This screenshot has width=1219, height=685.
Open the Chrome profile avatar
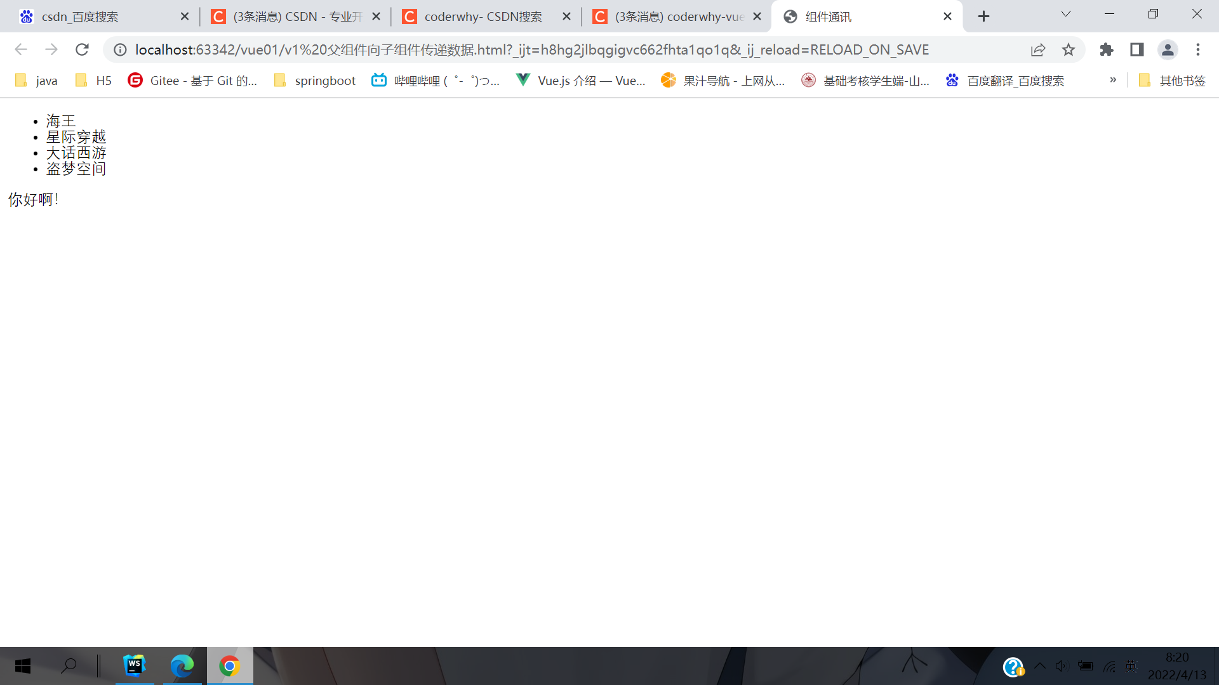1168,49
